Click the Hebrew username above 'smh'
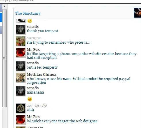 (x=37, y=105)
